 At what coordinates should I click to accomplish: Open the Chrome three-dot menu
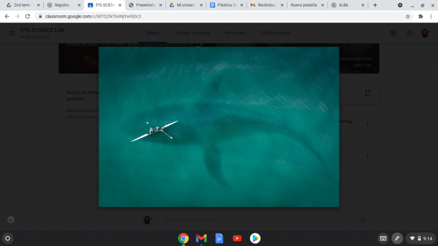click(431, 16)
